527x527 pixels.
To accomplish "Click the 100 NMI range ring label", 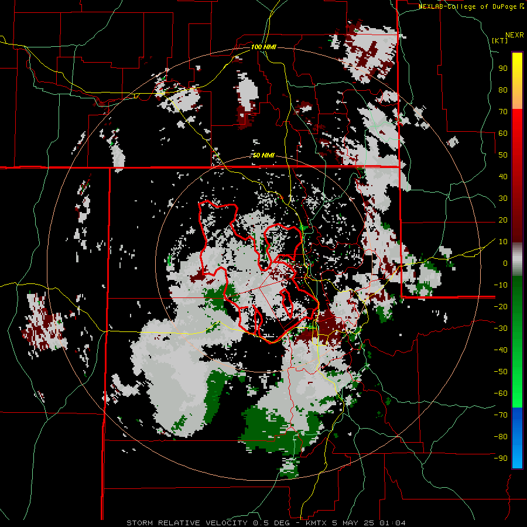I will pyautogui.click(x=263, y=47).
